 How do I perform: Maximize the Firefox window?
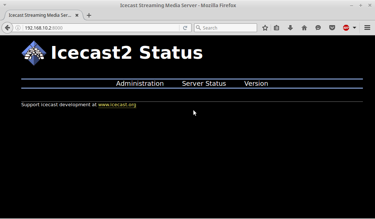(361, 5)
